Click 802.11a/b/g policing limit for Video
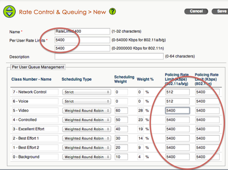The image size is (228, 170). tap(177, 111)
